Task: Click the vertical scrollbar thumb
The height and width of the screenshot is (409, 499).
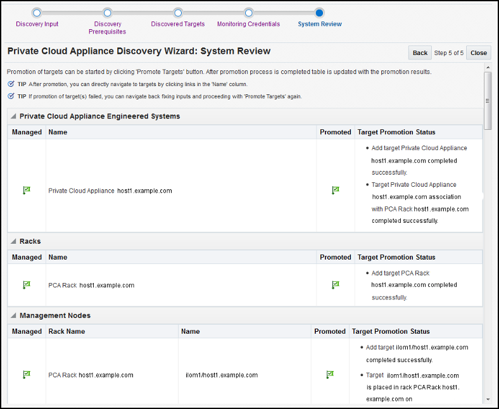Action: coord(488,101)
